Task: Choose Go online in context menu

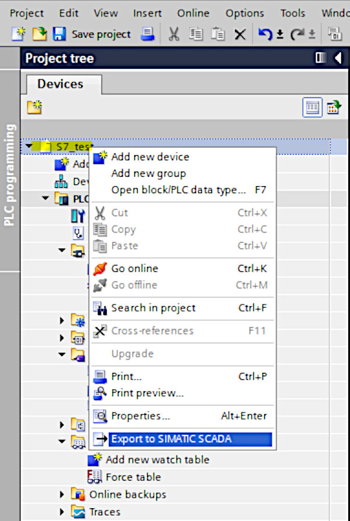Action: click(183, 268)
